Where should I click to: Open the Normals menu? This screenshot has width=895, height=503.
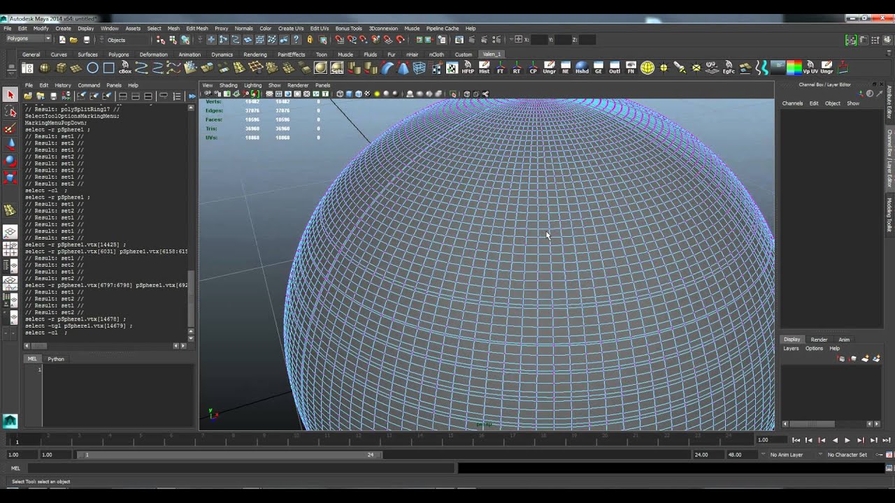tap(244, 29)
